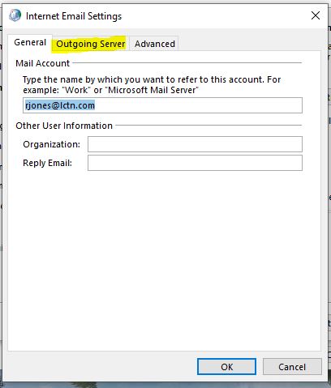The image size is (331, 388).
Task: Open the highlighted Outgoing Server tab
Action: 91,44
